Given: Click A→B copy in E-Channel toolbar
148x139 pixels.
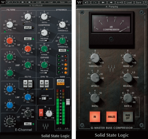Looking at the screenshot, I should 39,2.
